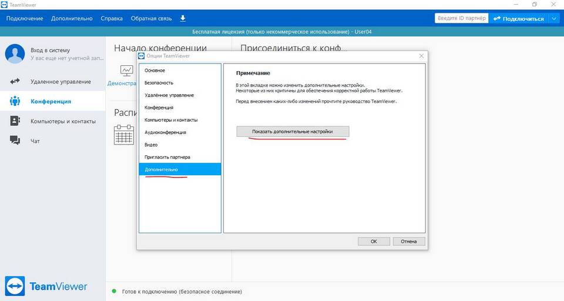
Task: Click the Введите ID партнёр field
Action: click(462, 18)
